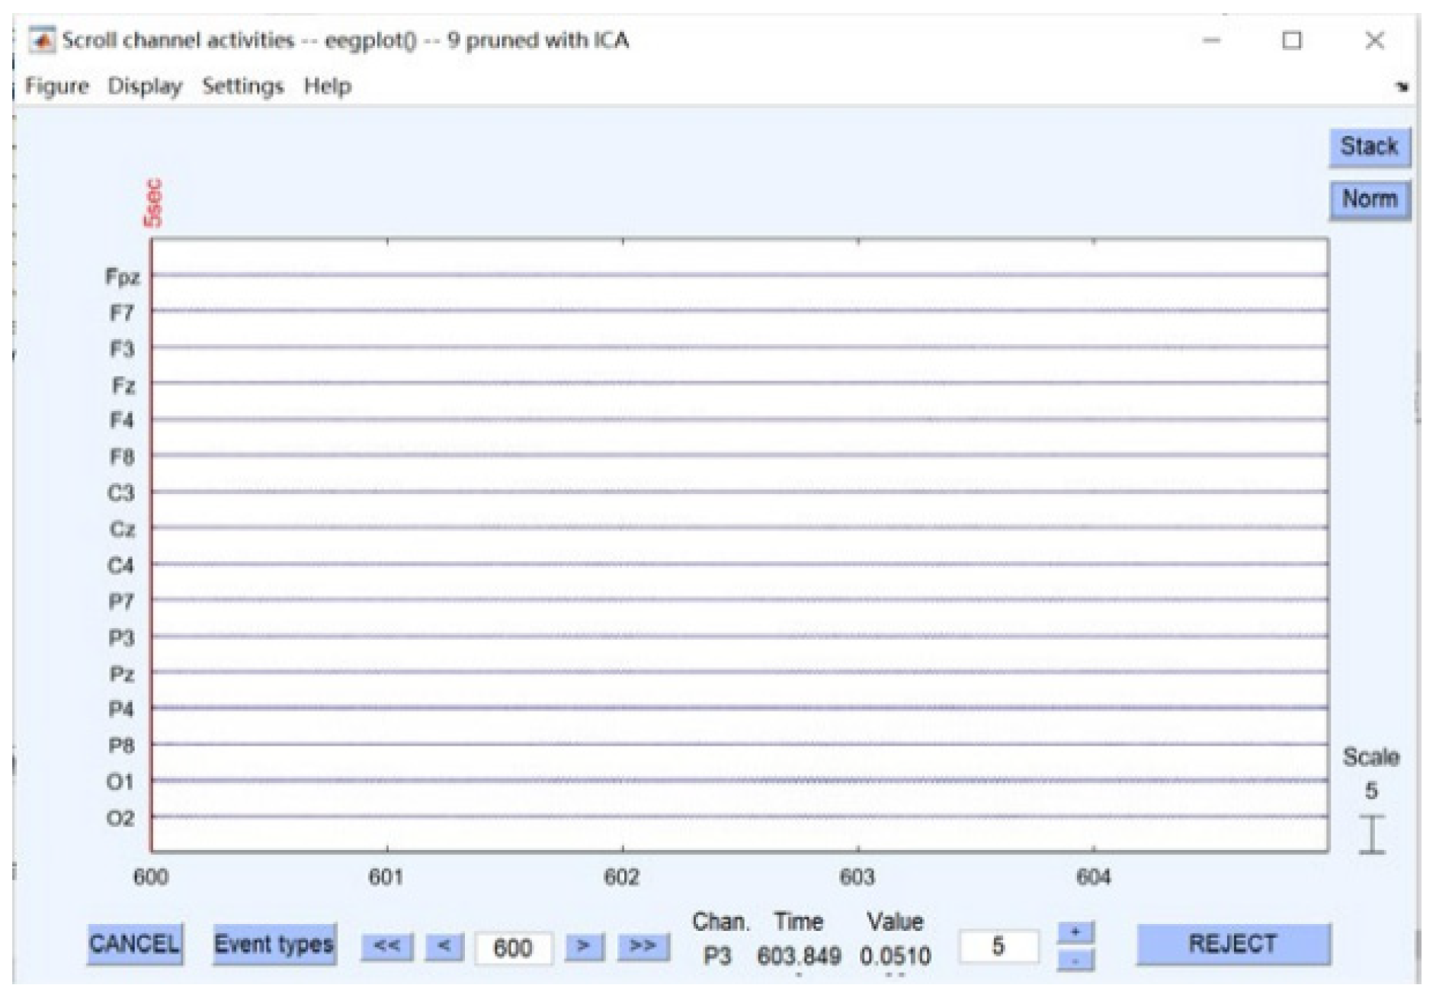The height and width of the screenshot is (1001, 1436).
Task: Open the Settings menu
Action: pos(242,86)
